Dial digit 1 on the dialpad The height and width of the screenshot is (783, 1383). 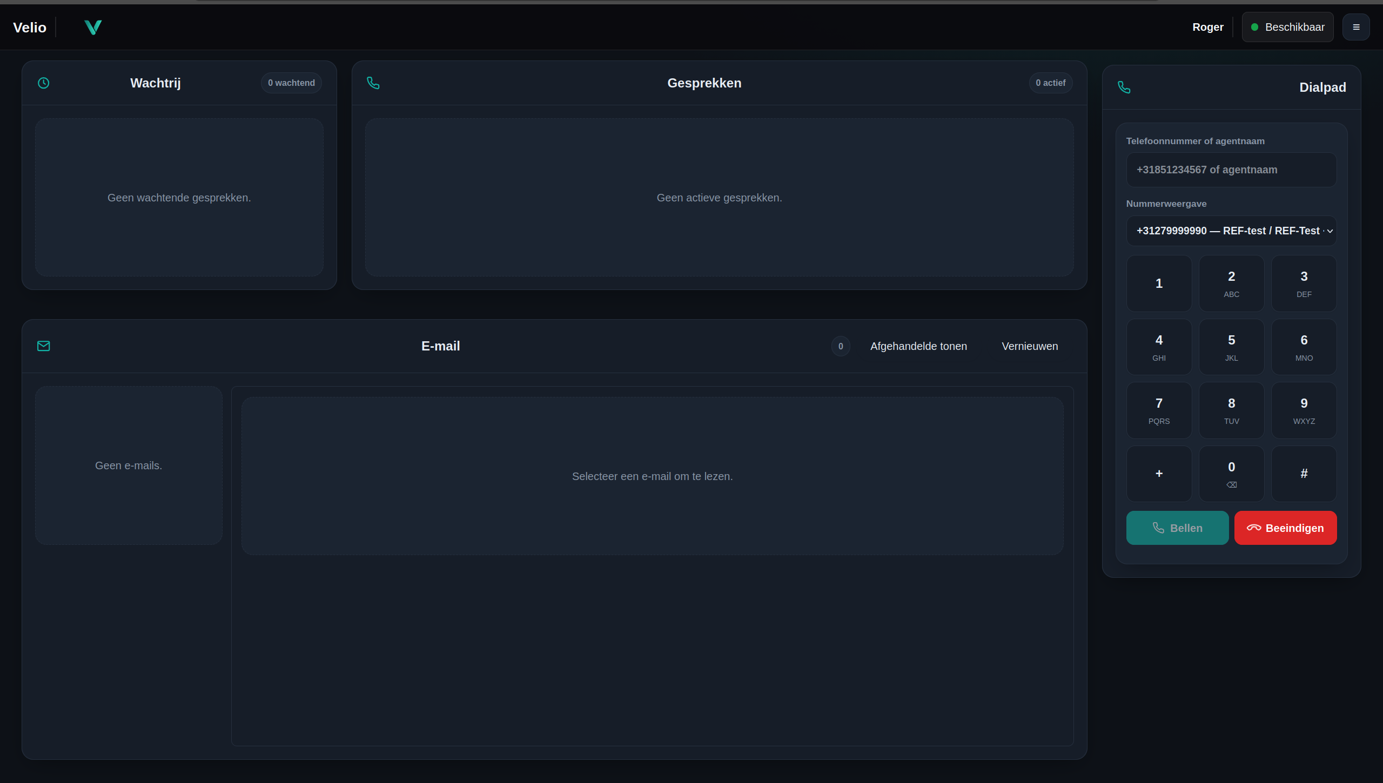[x=1159, y=283]
